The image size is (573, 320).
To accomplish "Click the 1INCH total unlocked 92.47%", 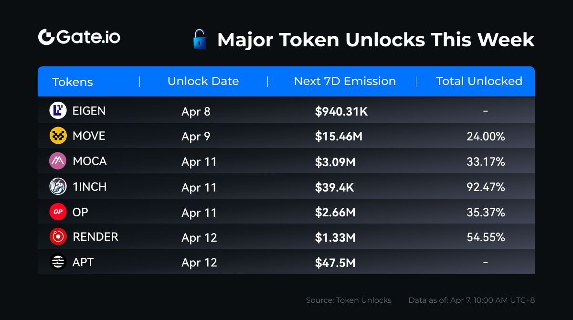I will (x=486, y=187).
